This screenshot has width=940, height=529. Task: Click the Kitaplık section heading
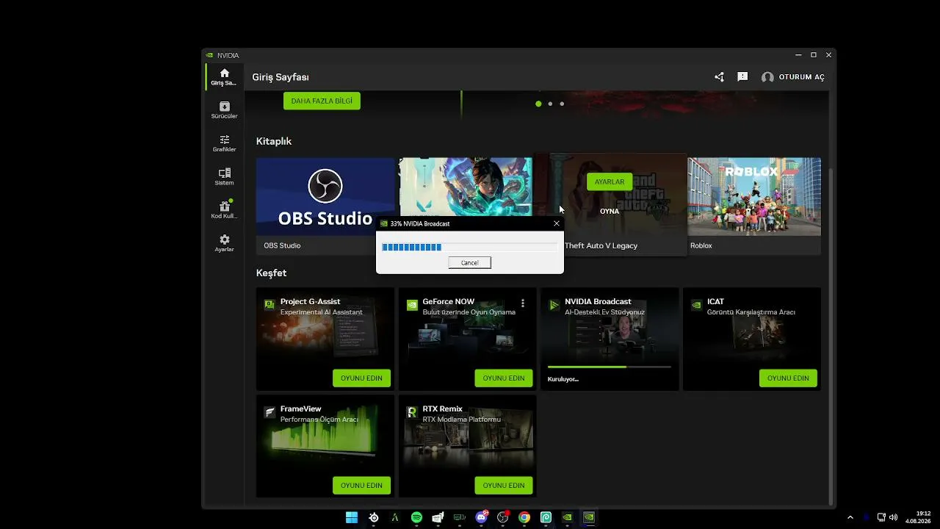coord(274,141)
